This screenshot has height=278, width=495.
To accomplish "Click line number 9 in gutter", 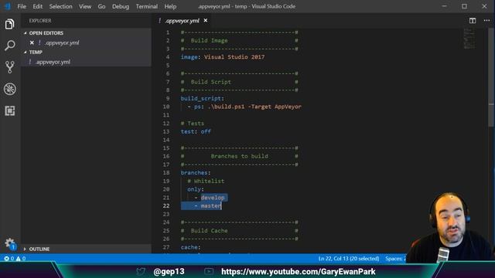I will tap(168, 98).
